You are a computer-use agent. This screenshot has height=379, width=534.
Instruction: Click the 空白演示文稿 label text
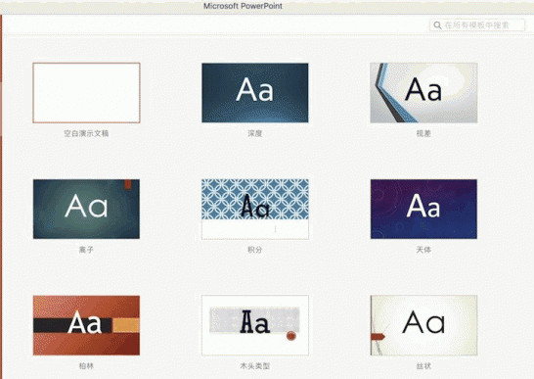[x=86, y=133]
